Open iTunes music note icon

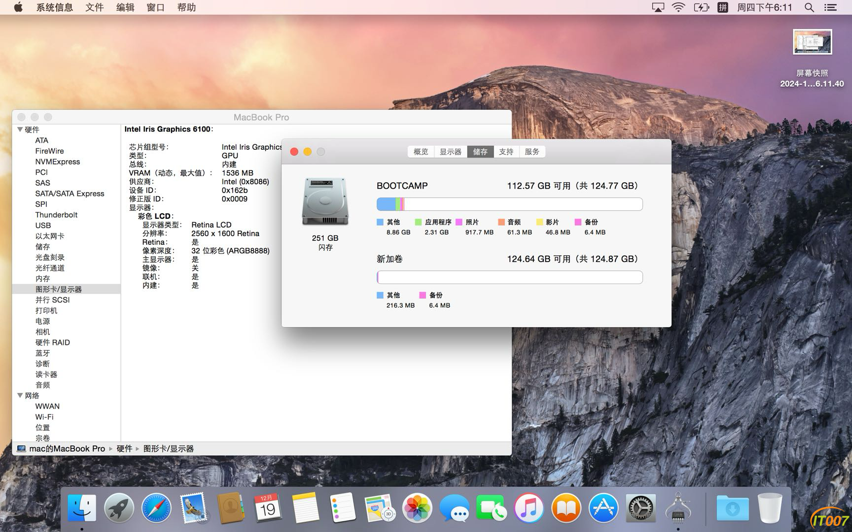(529, 508)
